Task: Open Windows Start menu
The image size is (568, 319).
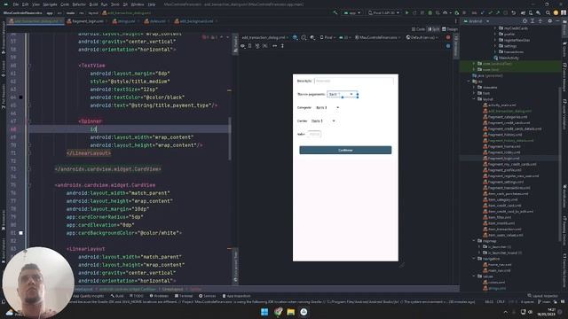Action: coord(264,312)
